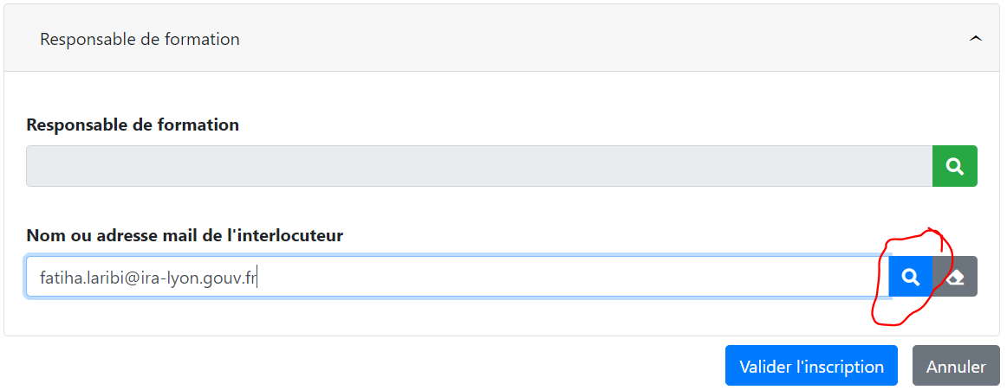Launch the lookup with the white-on-green magnifier button
The image size is (1007, 390).
(954, 167)
